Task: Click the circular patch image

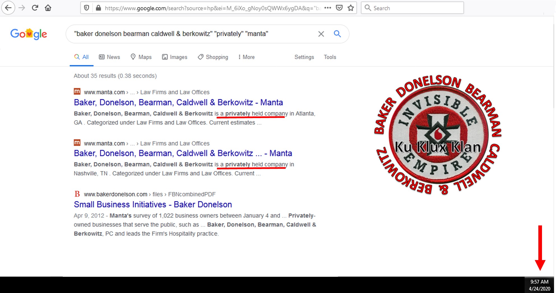Action: (438, 135)
